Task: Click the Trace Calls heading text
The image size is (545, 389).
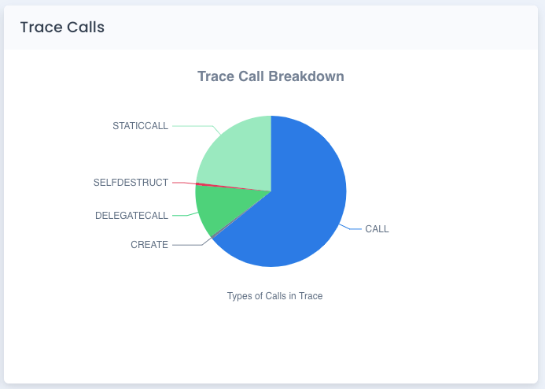Action: [62, 28]
